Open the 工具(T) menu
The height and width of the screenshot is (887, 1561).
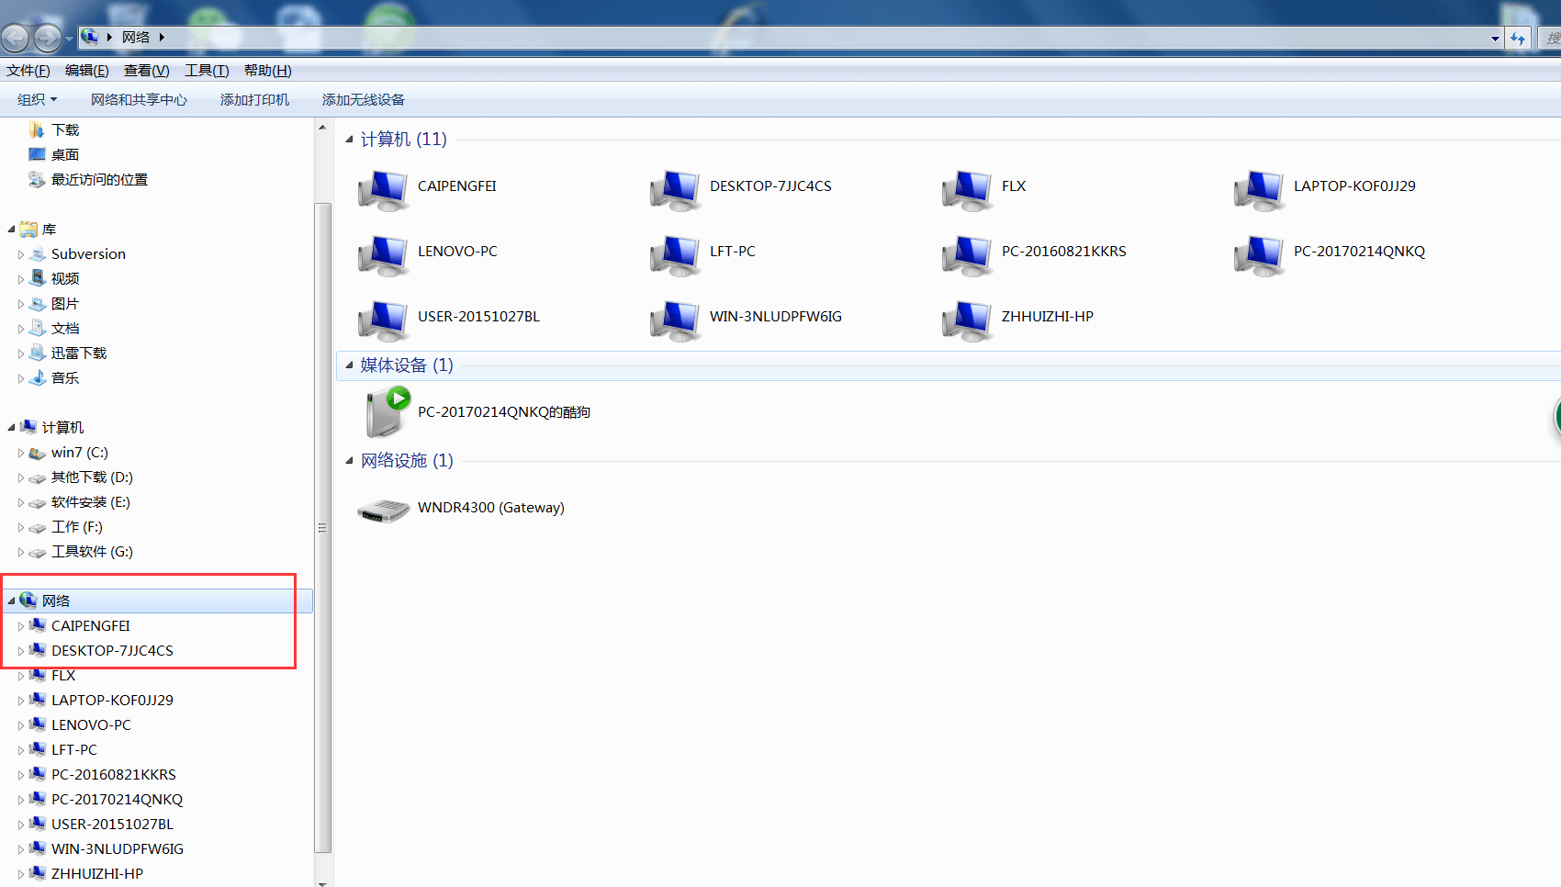click(207, 71)
